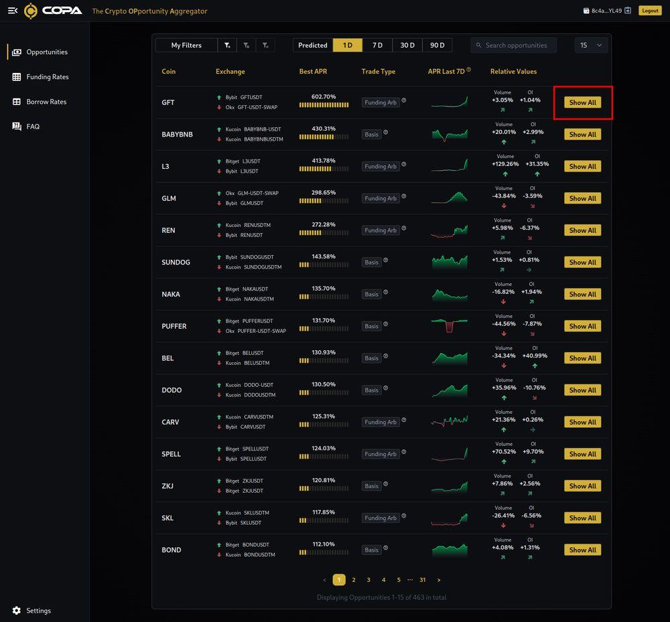This screenshot has height=622, width=670.
Task: Click the info icon next to GLM Funding Arb
Action: point(404,196)
